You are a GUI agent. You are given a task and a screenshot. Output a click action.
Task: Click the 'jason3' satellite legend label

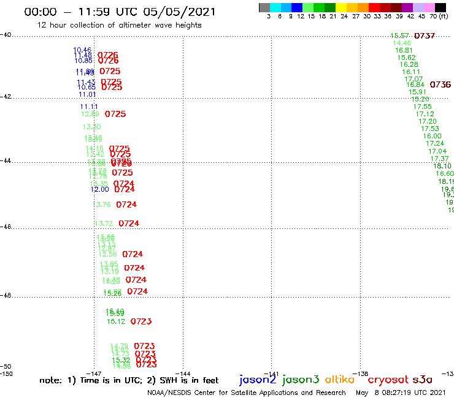301,380
